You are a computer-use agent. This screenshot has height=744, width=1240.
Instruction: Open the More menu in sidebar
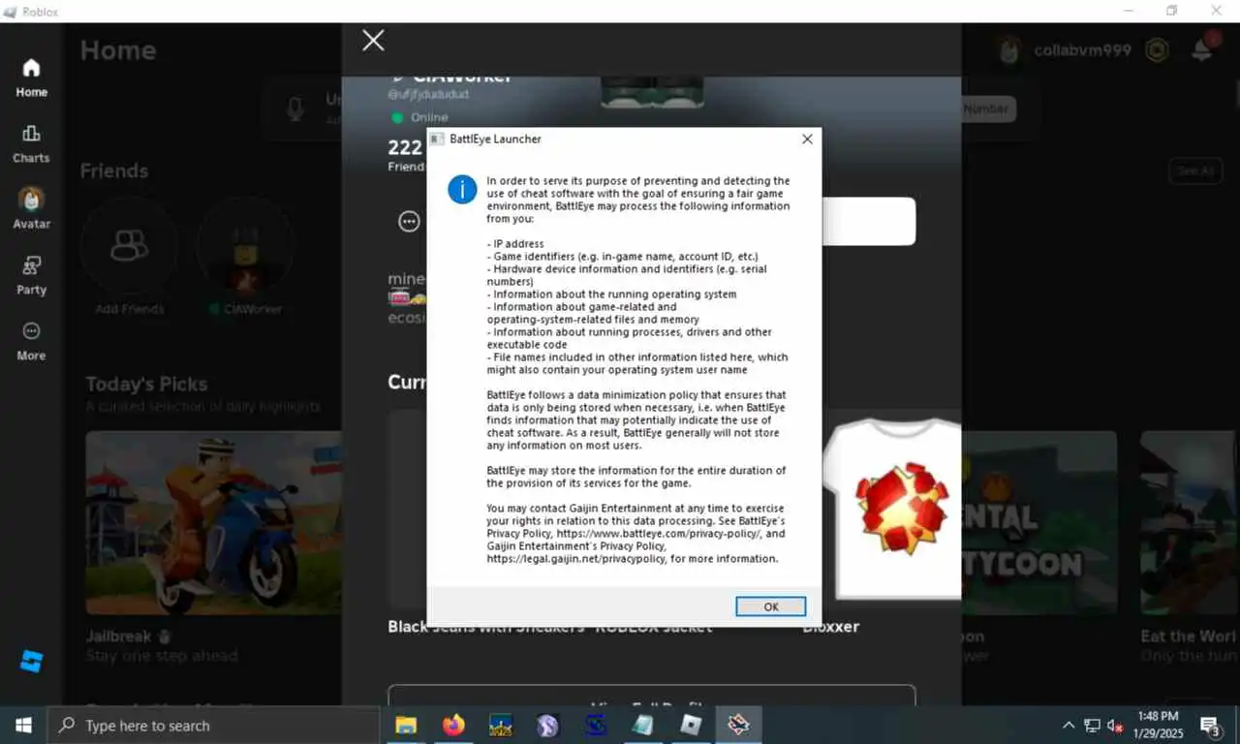31,341
